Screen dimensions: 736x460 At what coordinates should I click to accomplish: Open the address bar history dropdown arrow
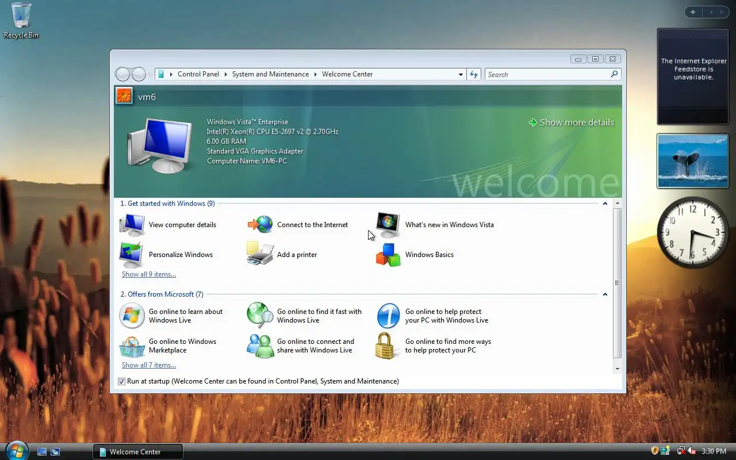[x=461, y=74]
